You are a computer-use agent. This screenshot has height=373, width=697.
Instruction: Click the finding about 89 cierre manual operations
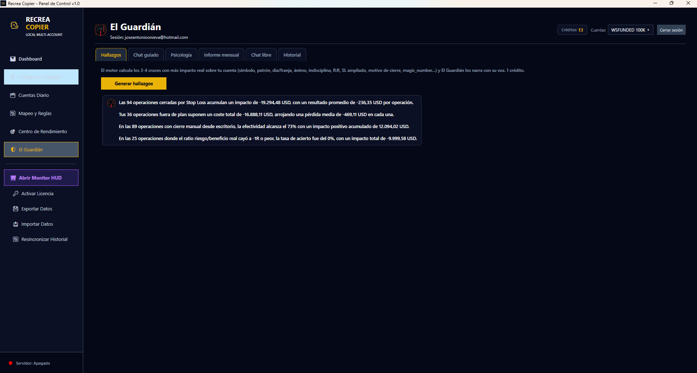[264, 127]
